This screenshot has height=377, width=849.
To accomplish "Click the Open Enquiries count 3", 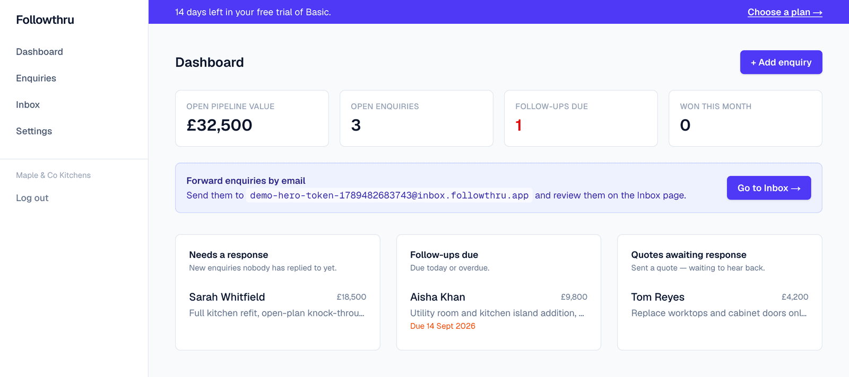I will coord(356,125).
